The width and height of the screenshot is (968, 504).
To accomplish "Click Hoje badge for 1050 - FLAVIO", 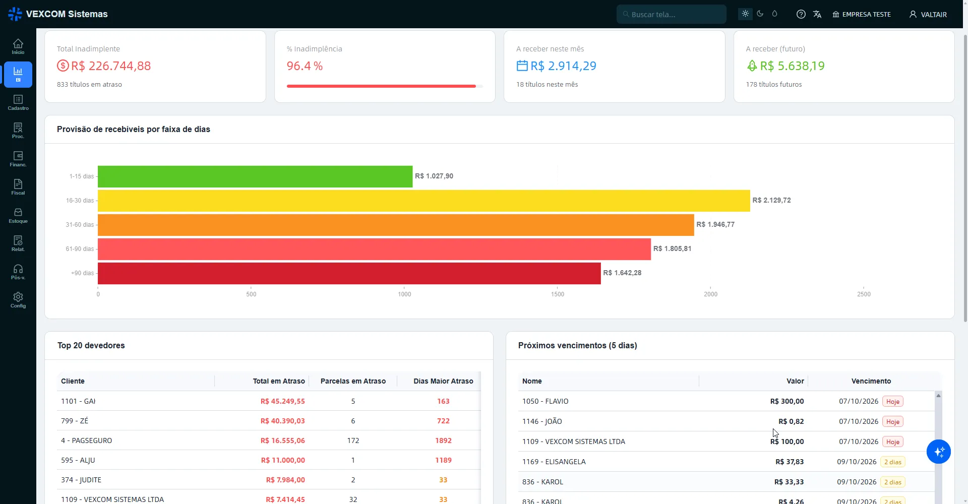I will 892,402.
